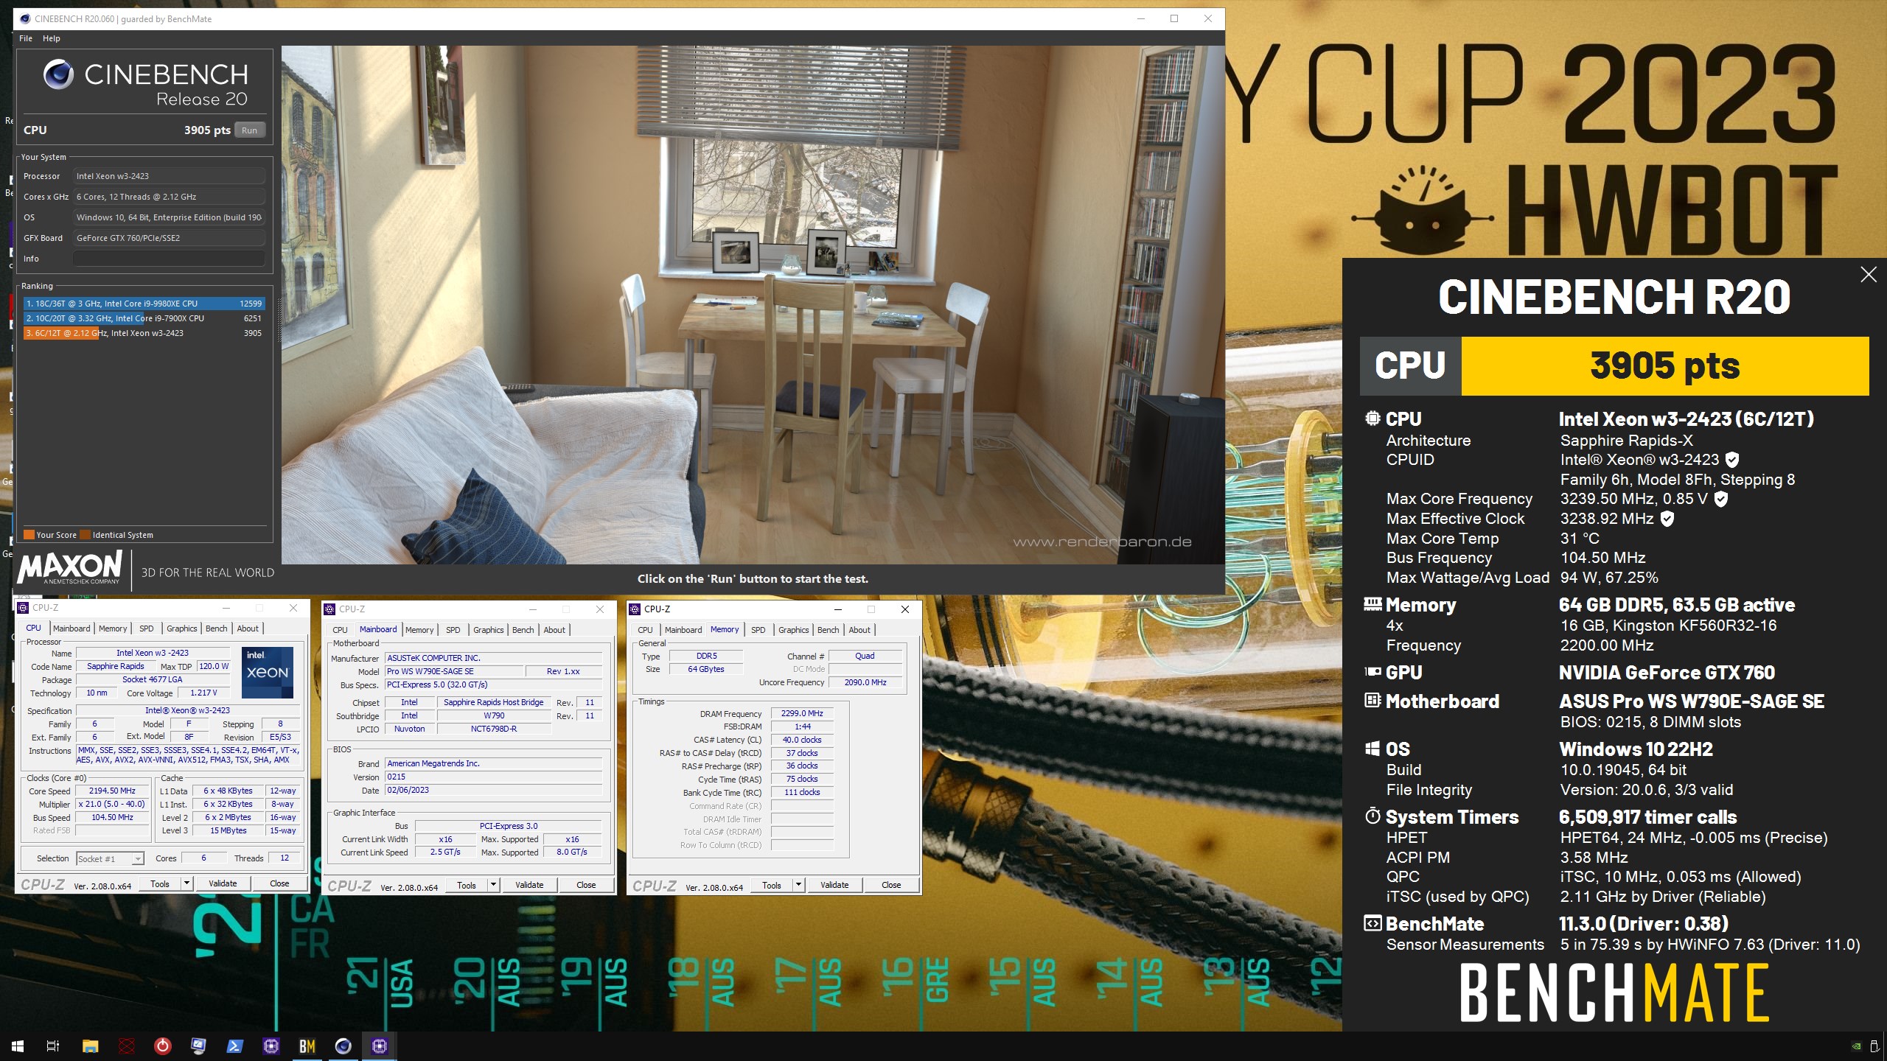The height and width of the screenshot is (1061, 1887).
Task: Open the Bench tab in CPU-Z CPU window
Action: point(216,628)
